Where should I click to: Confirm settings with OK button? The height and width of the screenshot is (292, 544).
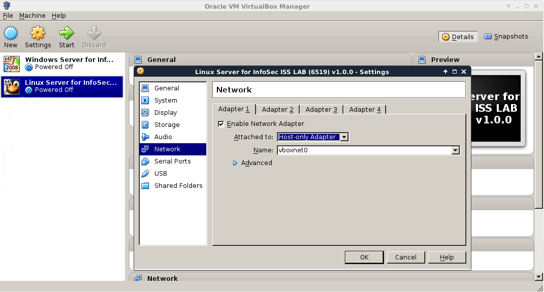pyautogui.click(x=364, y=257)
